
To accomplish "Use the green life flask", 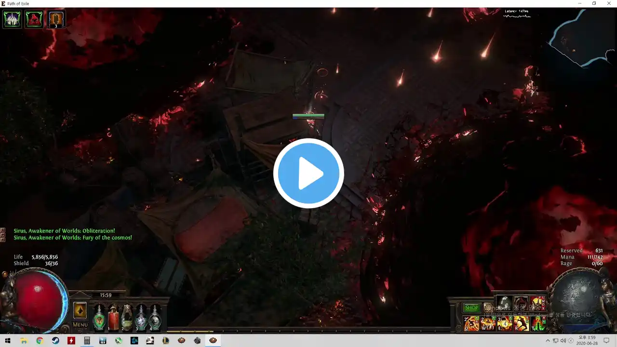I will [99, 318].
